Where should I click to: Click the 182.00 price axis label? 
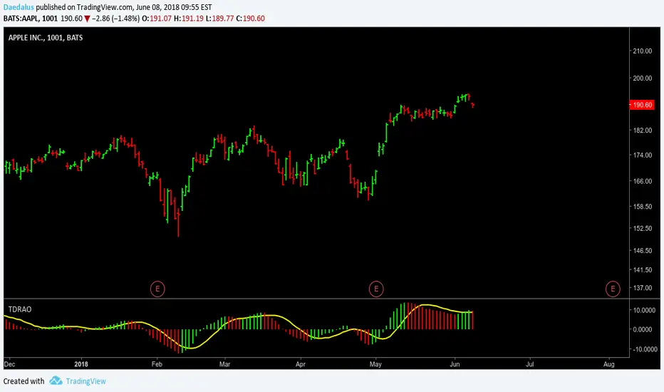(643, 130)
